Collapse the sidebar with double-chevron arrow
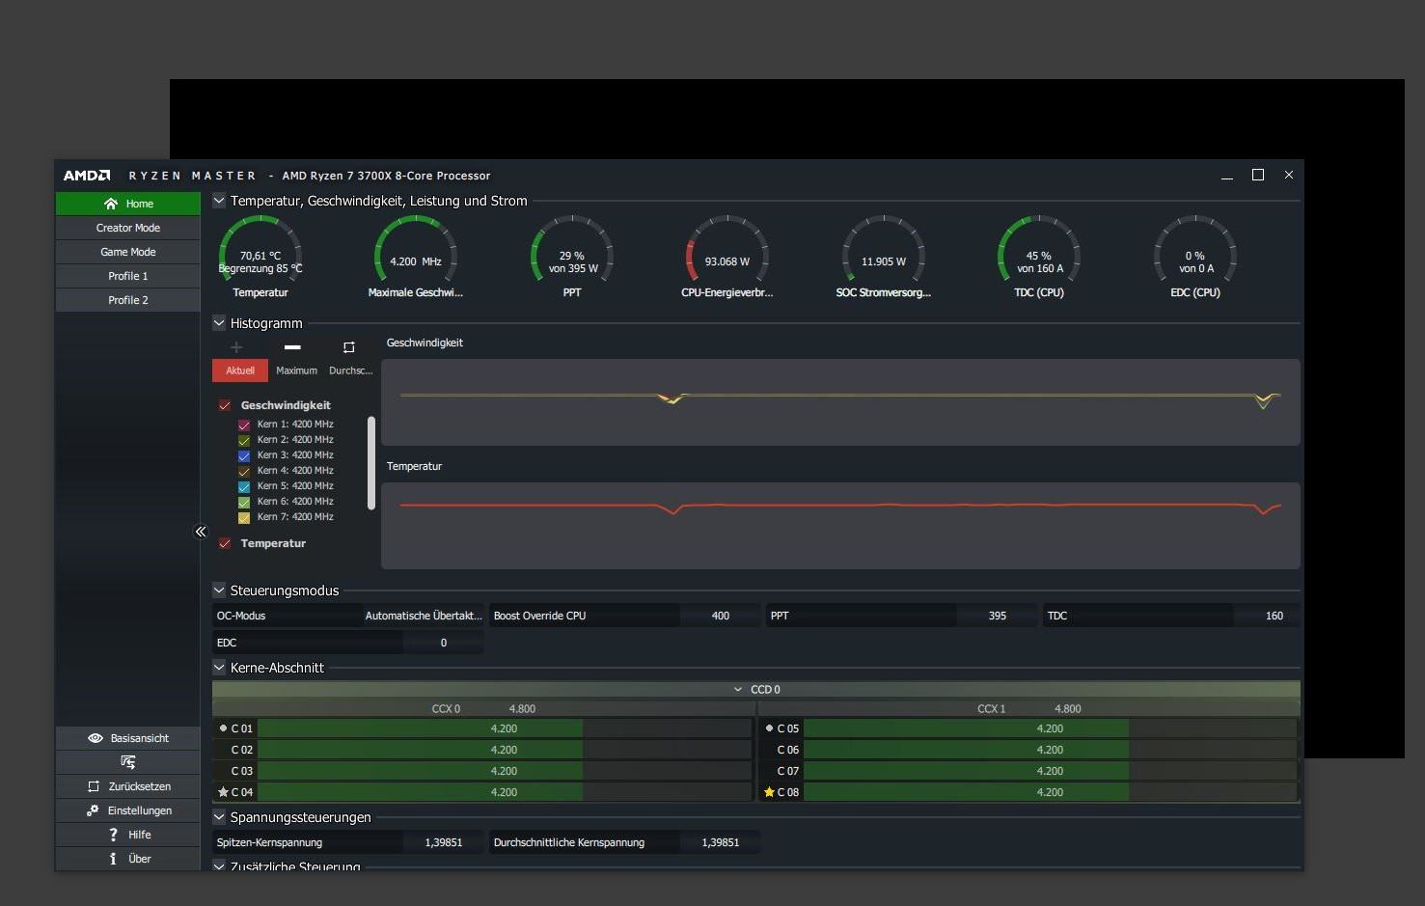The width and height of the screenshot is (1425, 906). [x=201, y=532]
